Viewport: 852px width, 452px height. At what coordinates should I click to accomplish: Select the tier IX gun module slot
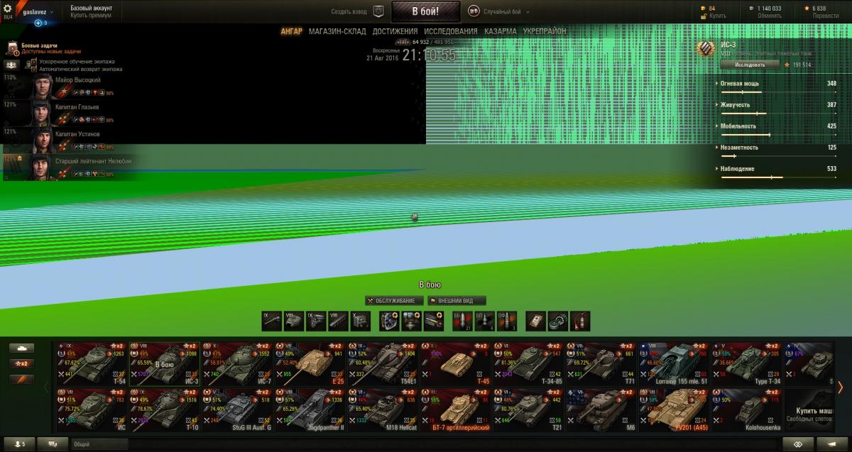pos(272,321)
